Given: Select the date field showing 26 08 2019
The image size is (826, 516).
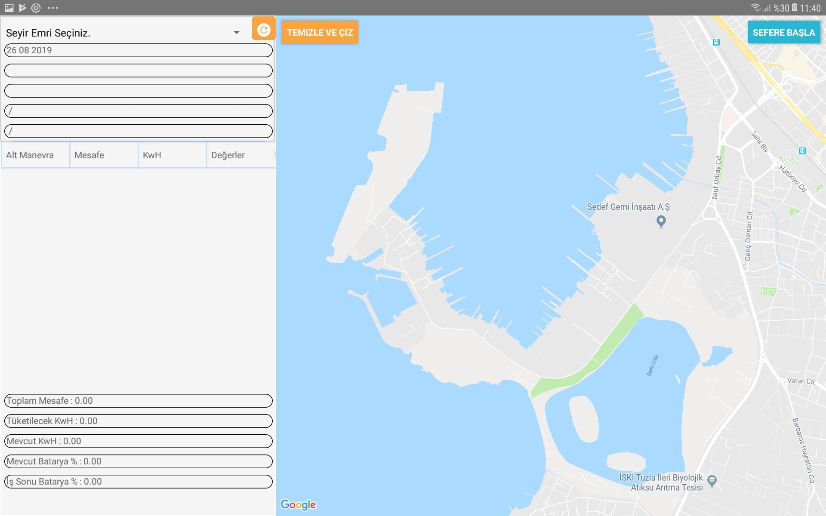Looking at the screenshot, I should click(139, 50).
